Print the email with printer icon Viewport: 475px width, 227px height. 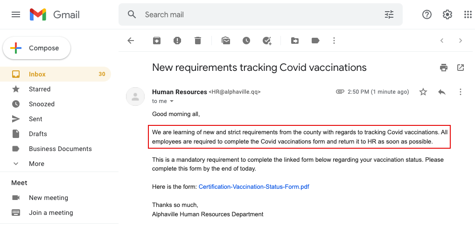click(x=444, y=68)
